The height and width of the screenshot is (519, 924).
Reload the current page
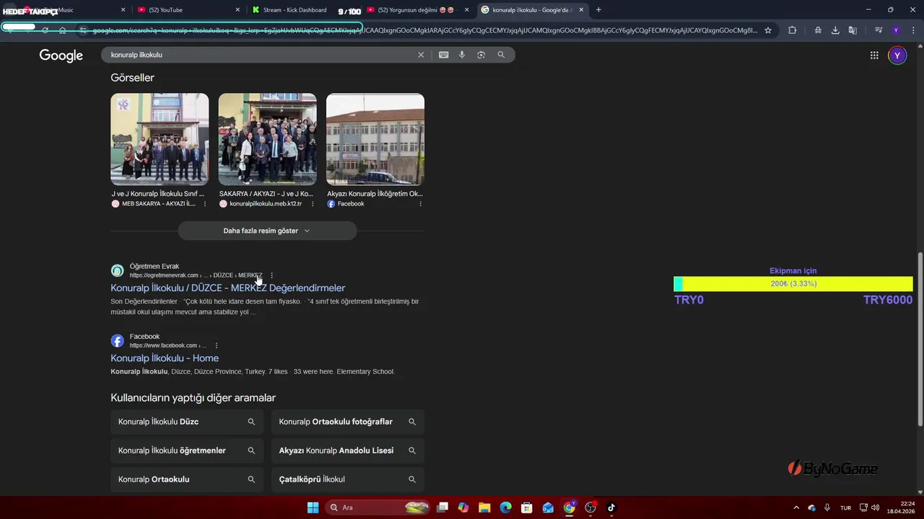tap(45, 30)
